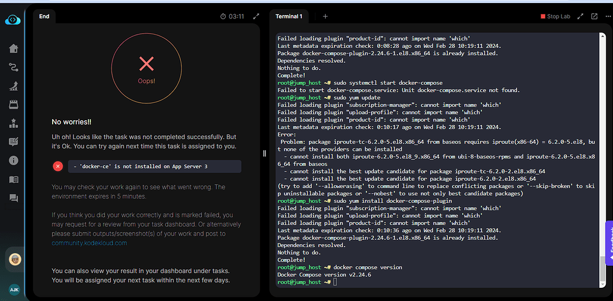Select the End tab
This screenshot has width=613, height=301.
coord(44,16)
